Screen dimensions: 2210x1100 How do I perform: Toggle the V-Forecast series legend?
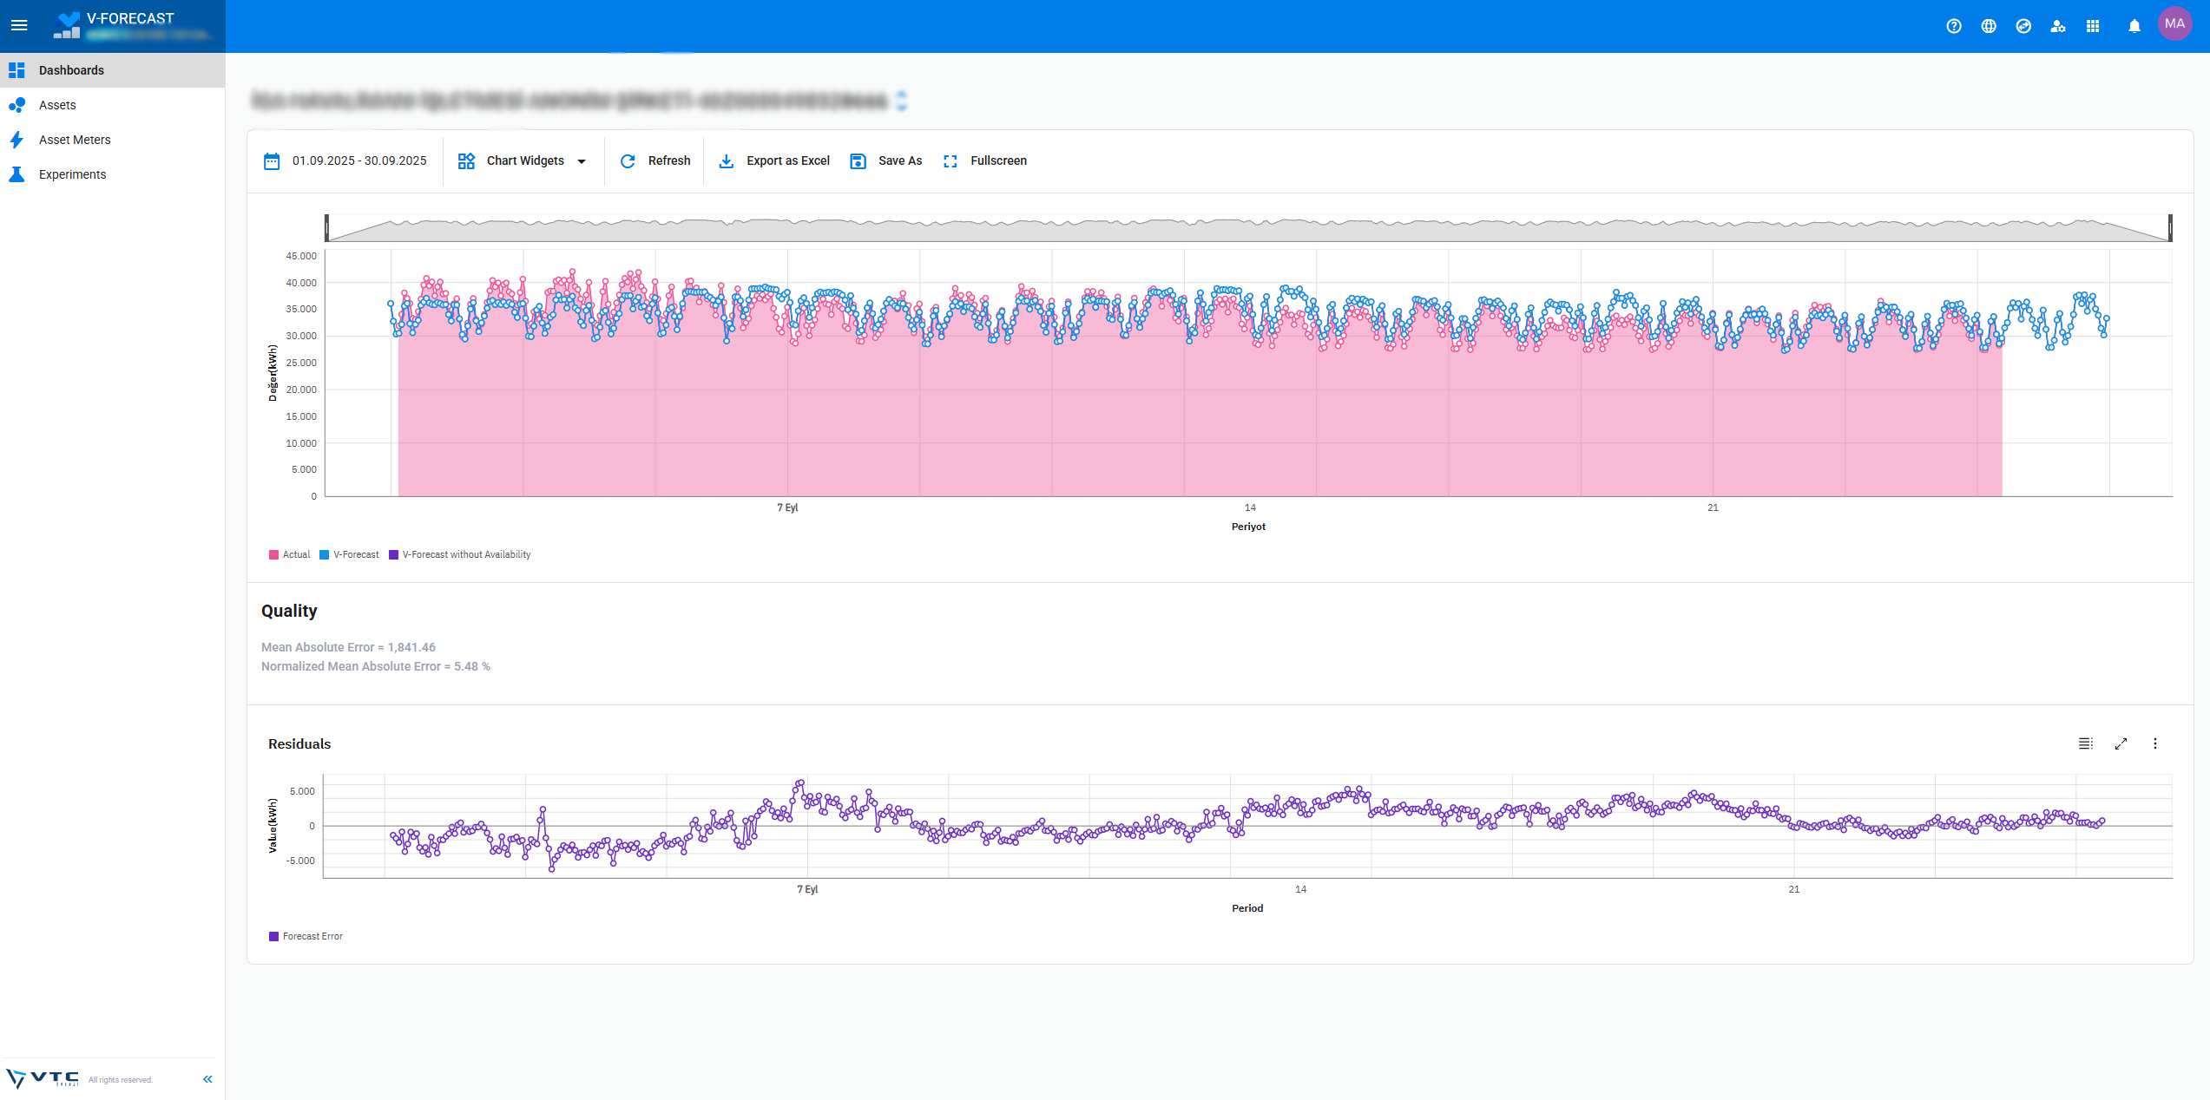[349, 554]
